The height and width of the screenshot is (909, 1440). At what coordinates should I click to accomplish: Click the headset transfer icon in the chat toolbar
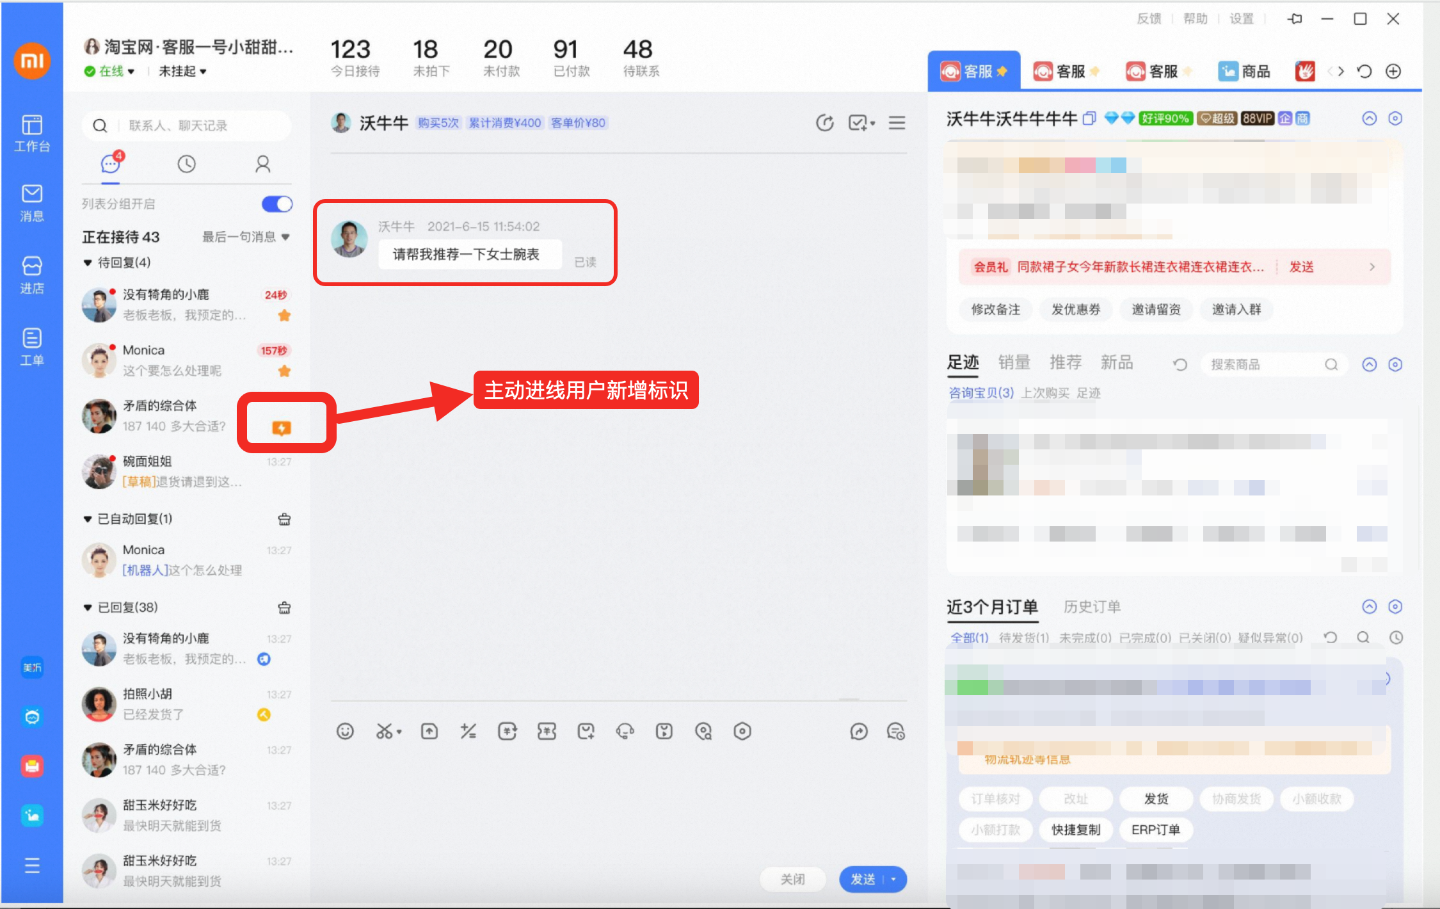[x=625, y=731]
